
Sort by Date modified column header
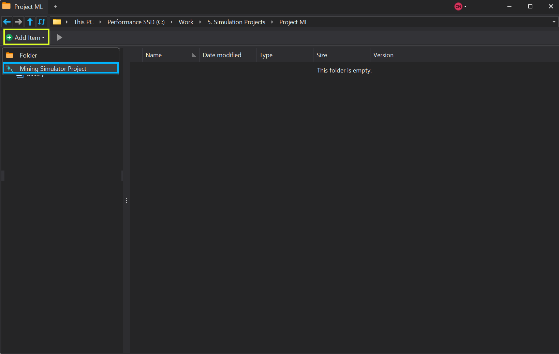tap(228, 55)
